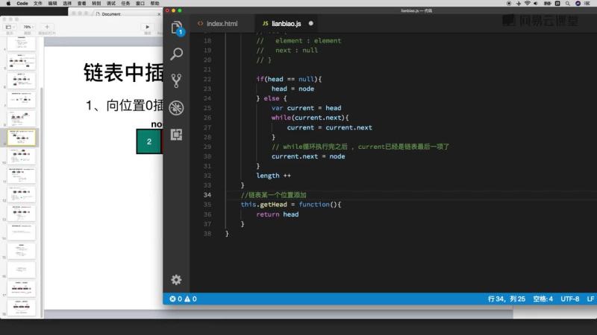Open Spotlight search in menu bar
This screenshot has height=335, width=597.
click(568, 4)
